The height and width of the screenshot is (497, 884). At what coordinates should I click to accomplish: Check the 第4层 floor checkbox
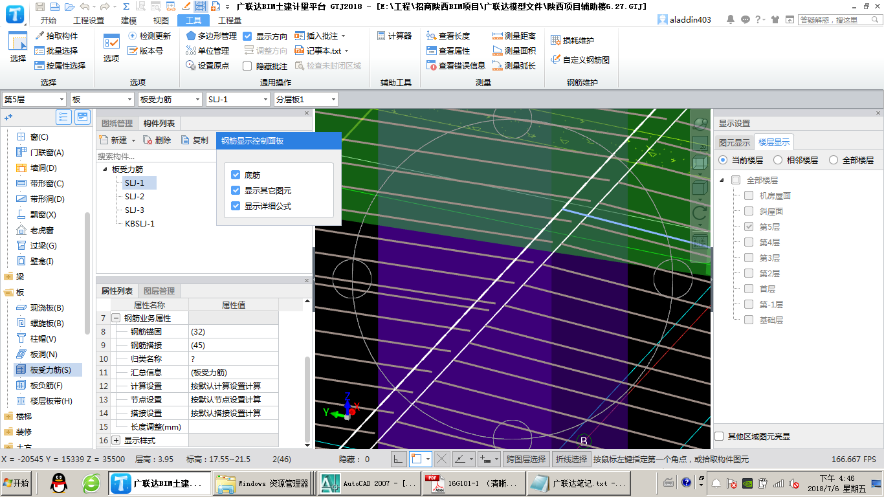point(749,242)
